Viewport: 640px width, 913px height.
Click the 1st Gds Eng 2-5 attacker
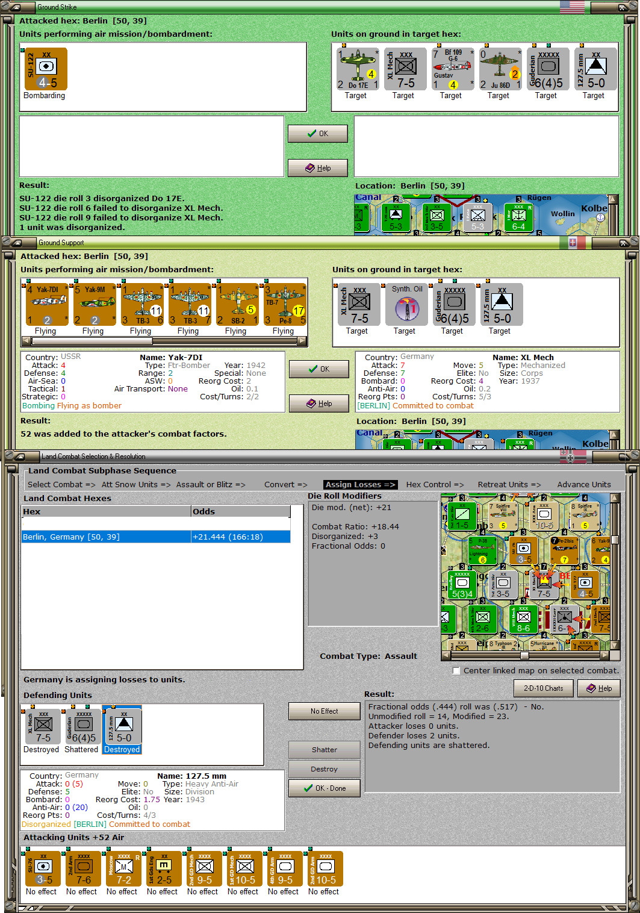click(163, 868)
